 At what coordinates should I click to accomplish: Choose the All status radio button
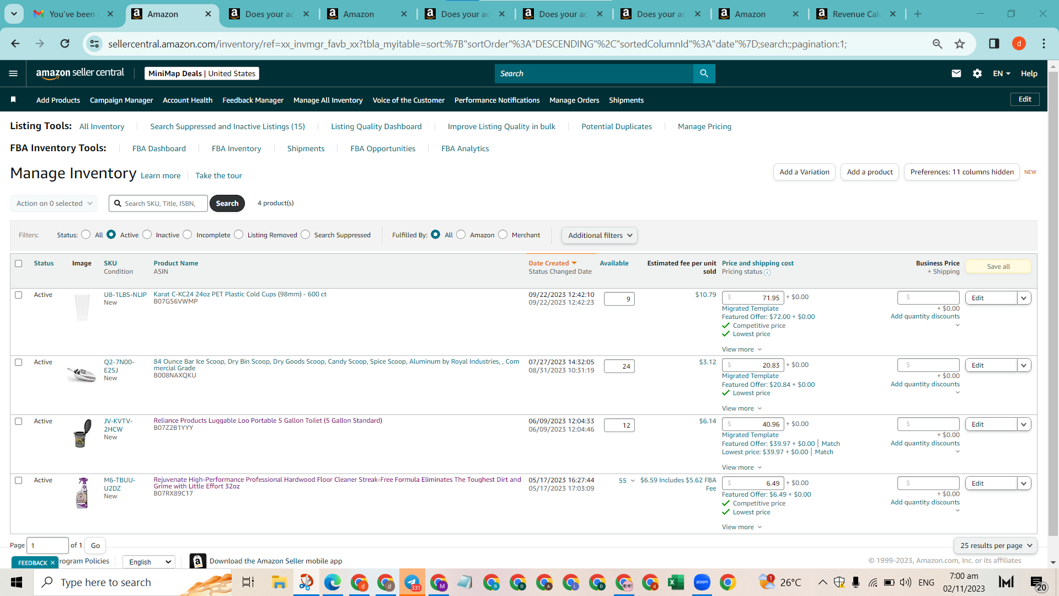(x=86, y=235)
